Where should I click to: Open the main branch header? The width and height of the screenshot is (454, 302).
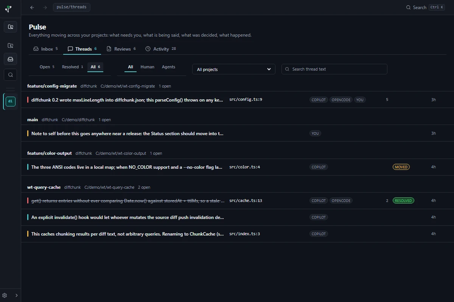pos(33,120)
